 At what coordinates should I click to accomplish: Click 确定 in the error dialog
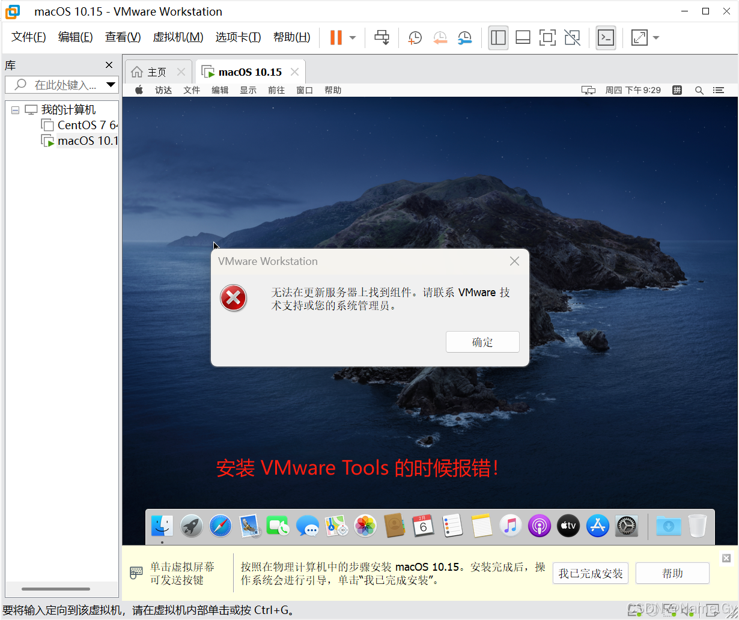(482, 342)
